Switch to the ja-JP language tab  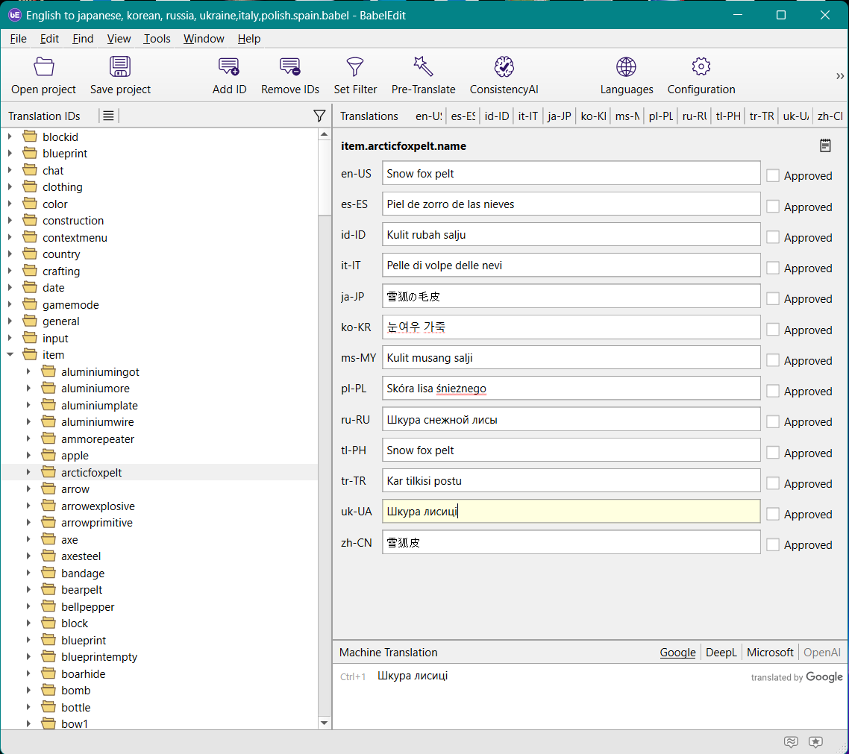tap(559, 116)
